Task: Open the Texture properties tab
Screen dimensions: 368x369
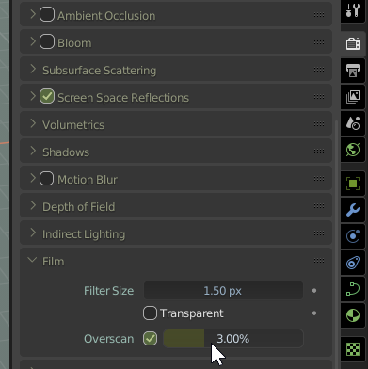Action: coord(353,349)
